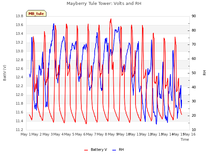Click the chart title Mayberry Tule Tower
209x156 pixels.
click(x=104, y=3)
